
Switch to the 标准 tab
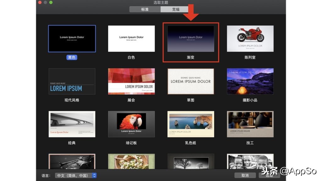pyautogui.click(x=145, y=9)
